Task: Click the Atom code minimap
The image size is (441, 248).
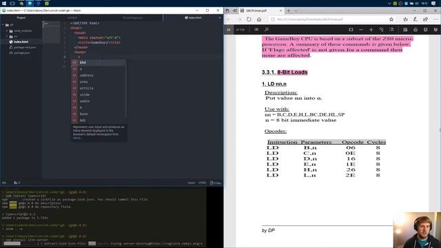Action: pos(51,32)
